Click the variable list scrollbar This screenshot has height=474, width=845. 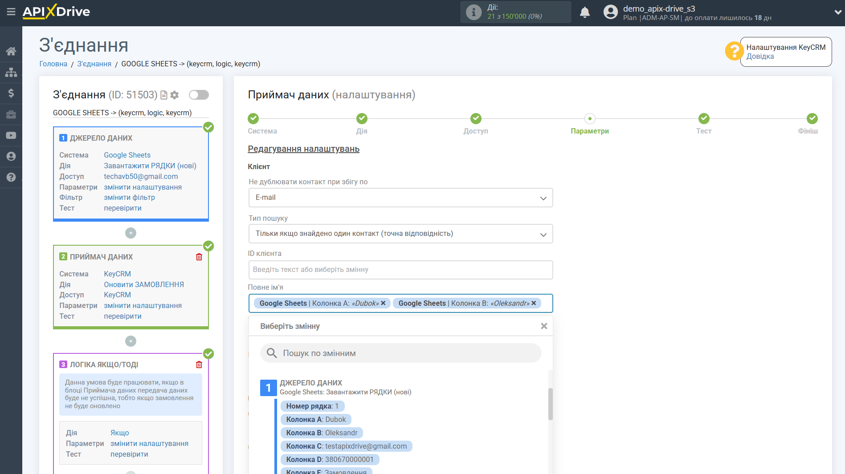pyautogui.click(x=551, y=404)
